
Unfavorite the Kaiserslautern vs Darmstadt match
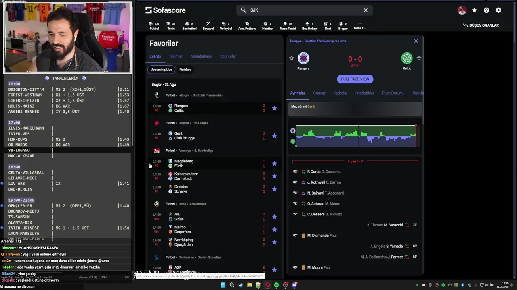(274, 176)
